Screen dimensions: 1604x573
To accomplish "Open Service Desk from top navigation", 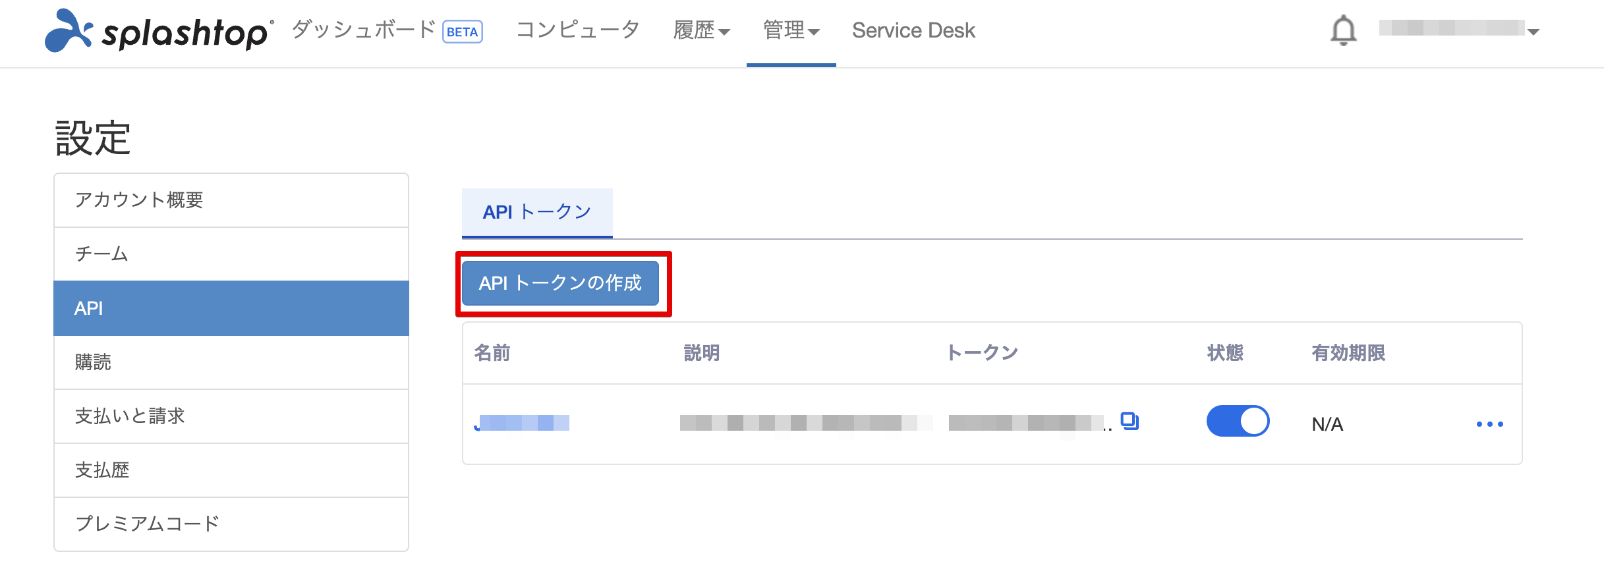I will pyautogui.click(x=913, y=30).
